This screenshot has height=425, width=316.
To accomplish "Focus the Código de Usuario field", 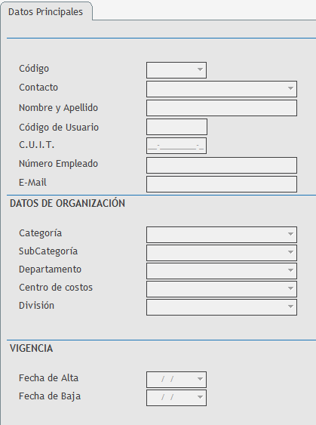I will point(176,127).
